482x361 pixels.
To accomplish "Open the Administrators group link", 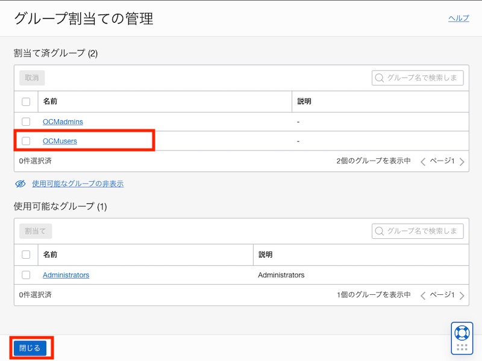I will pos(66,275).
